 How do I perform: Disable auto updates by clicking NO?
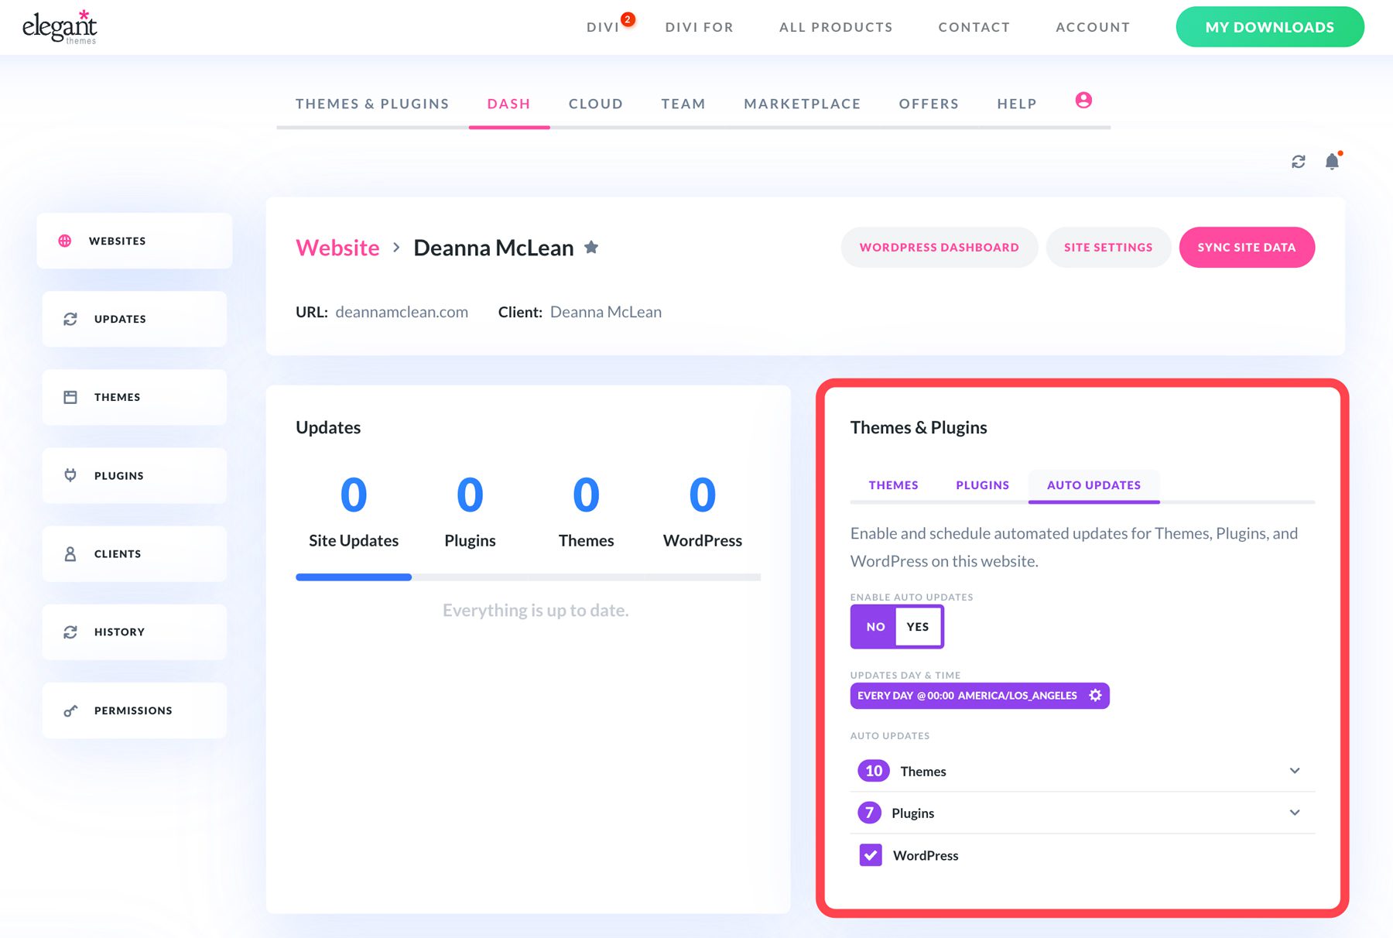[874, 627]
